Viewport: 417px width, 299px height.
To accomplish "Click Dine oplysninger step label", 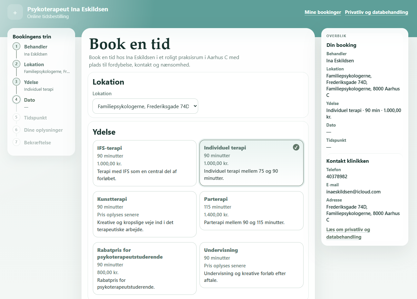I will click(43, 130).
